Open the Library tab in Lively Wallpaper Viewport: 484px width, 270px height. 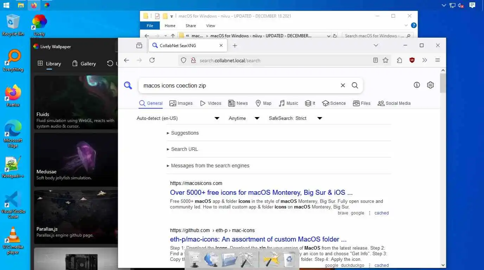point(49,64)
